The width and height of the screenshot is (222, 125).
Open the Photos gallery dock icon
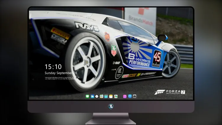point(116,96)
